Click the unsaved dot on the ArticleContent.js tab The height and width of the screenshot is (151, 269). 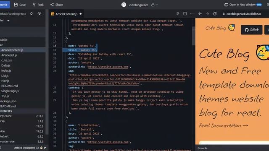pos(80,14)
